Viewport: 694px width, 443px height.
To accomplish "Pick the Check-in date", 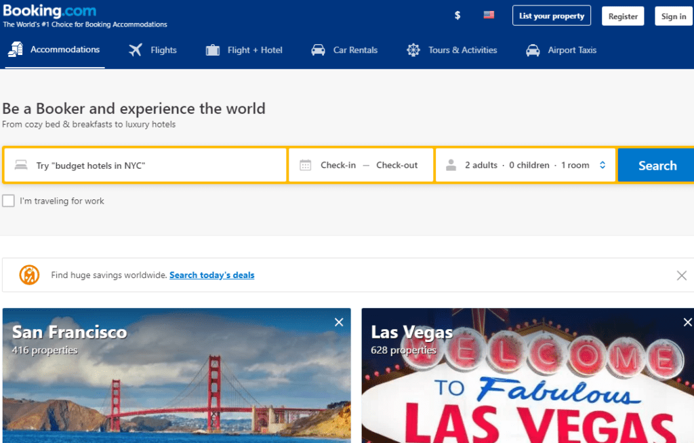I will coord(338,166).
